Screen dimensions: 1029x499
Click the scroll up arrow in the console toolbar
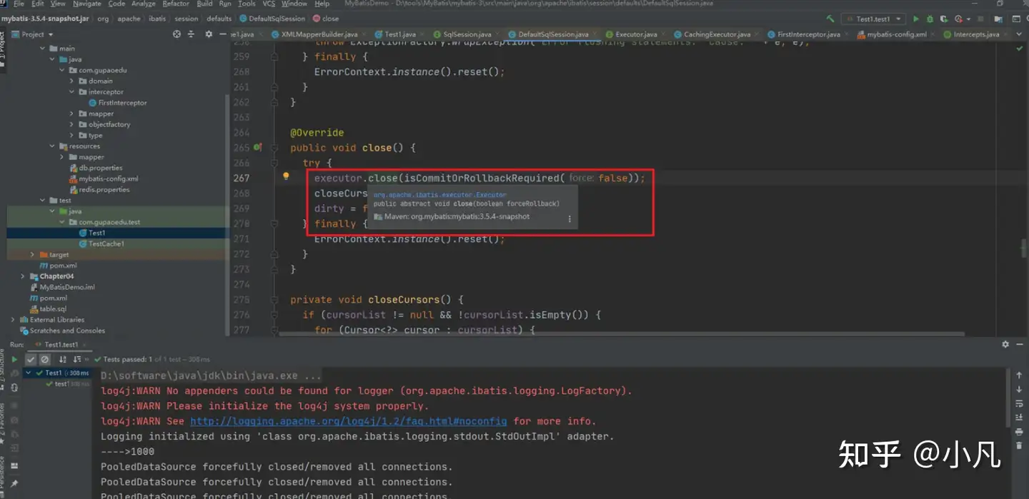[1019, 375]
